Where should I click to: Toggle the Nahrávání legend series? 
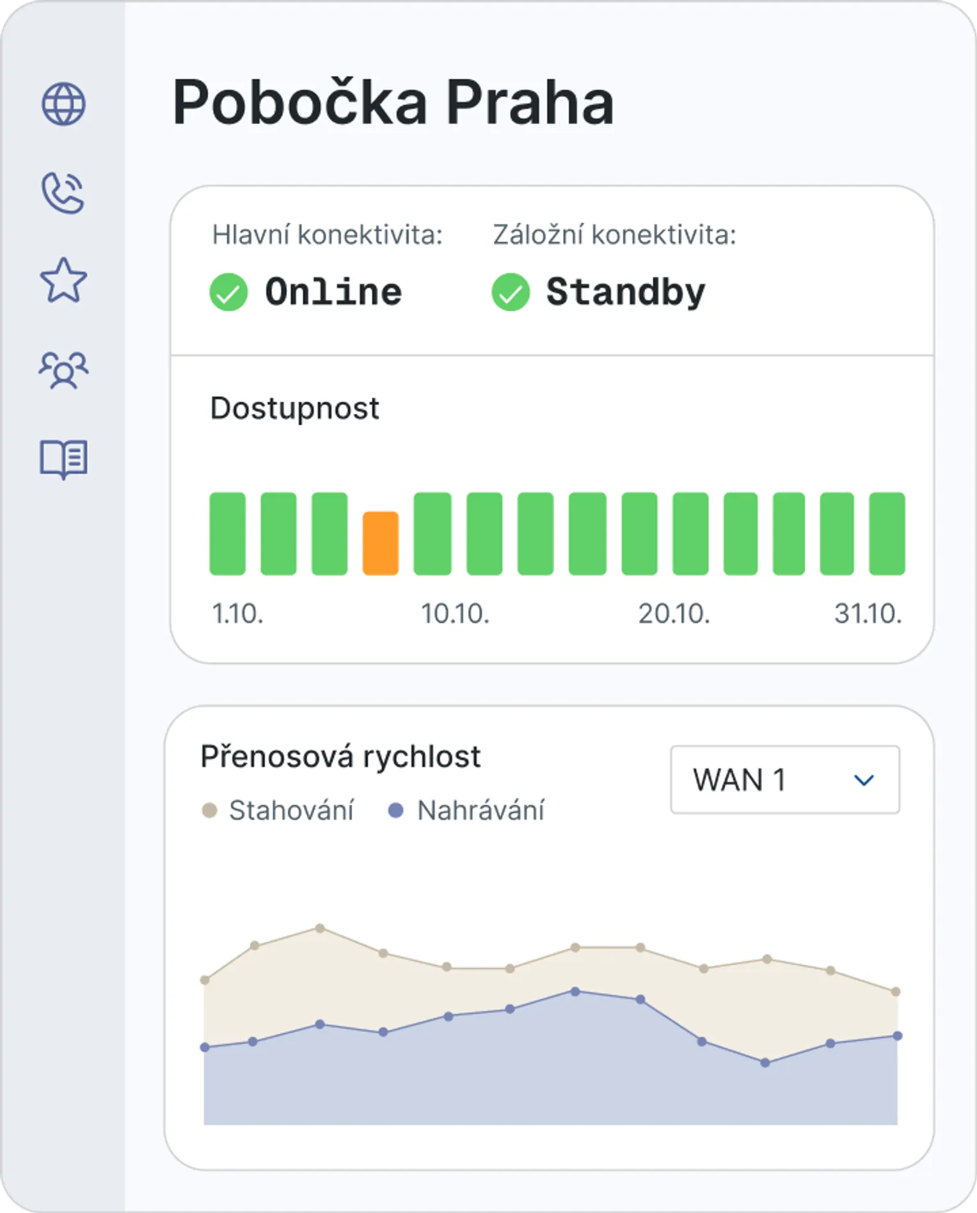[467, 811]
